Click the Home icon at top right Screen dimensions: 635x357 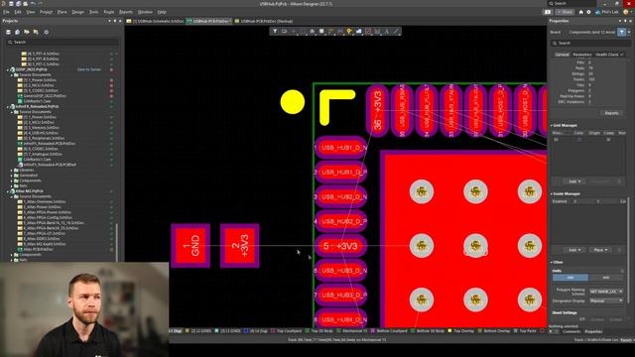pos(580,12)
